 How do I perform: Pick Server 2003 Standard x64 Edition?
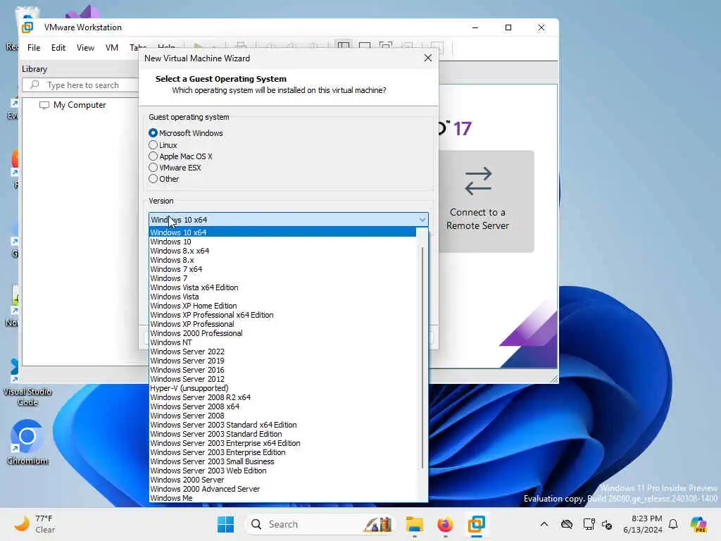282,425
